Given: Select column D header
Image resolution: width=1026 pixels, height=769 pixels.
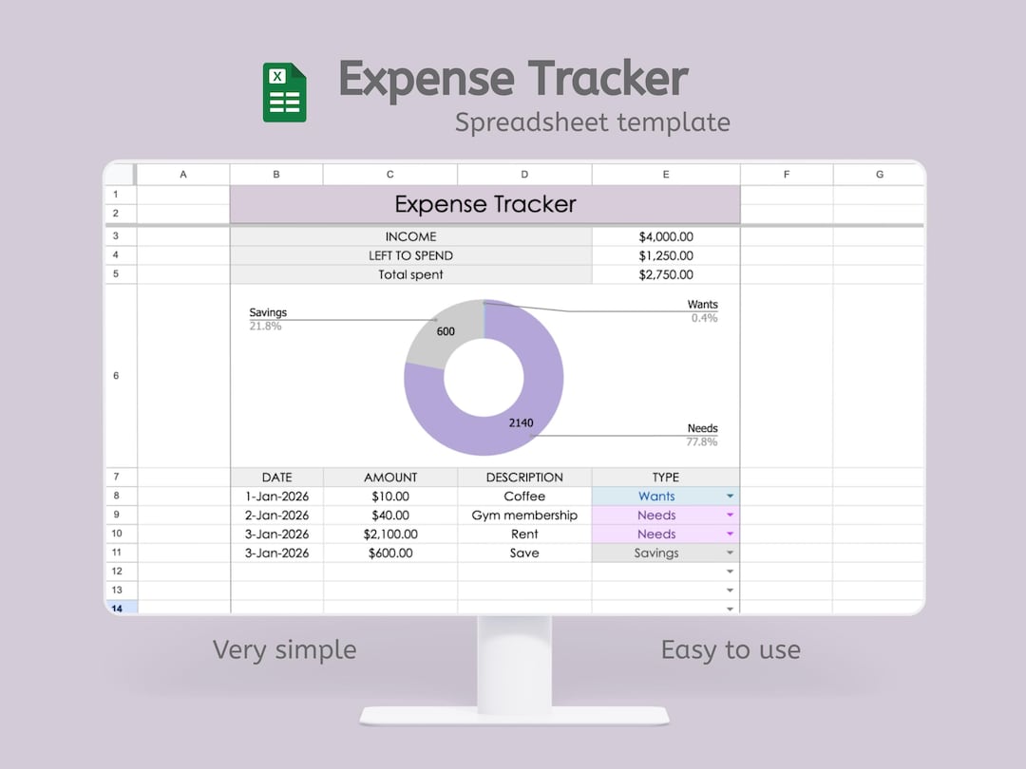Looking at the screenshot, I should point(524,175).
